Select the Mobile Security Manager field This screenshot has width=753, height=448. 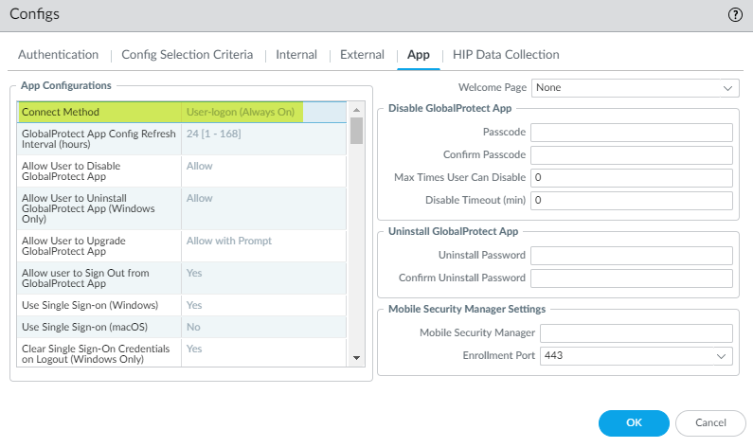click(636, 332)
